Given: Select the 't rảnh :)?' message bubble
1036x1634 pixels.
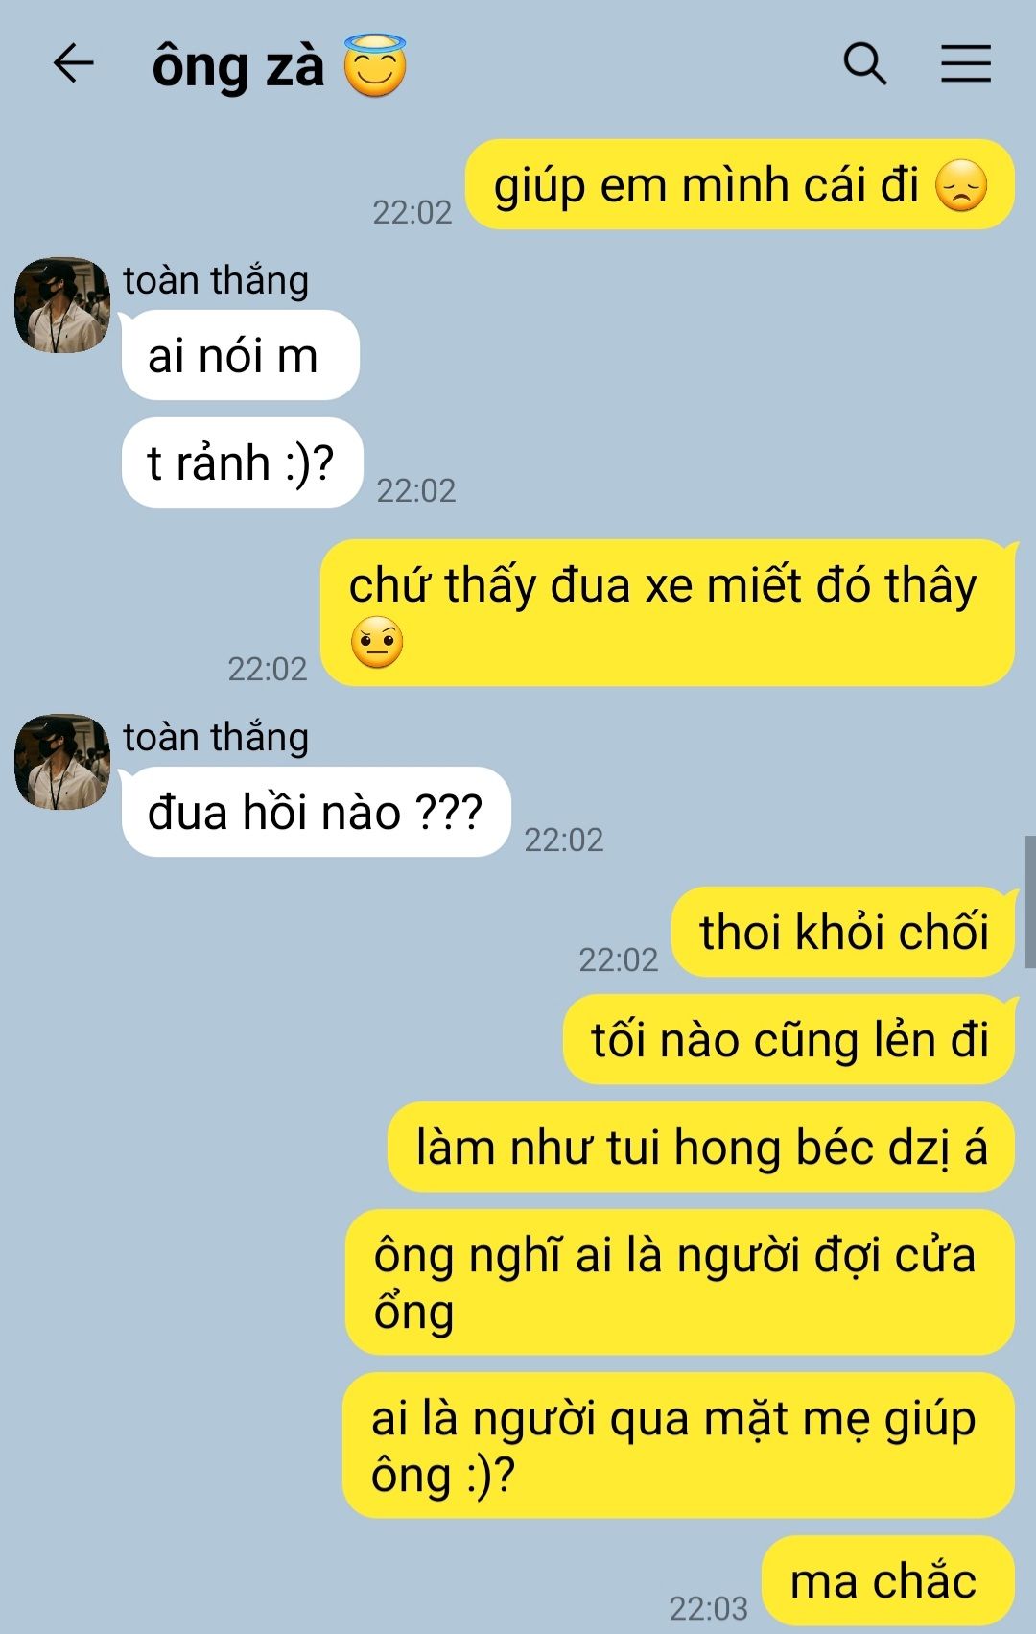Looking at the screenshot, I should 242,462.
